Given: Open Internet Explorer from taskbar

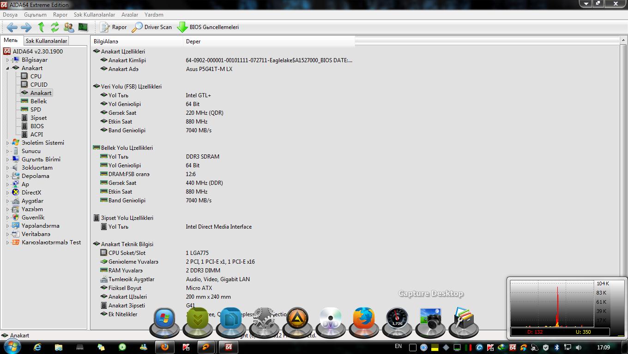Looking at the screenshot, I should (x=38, y=347).
